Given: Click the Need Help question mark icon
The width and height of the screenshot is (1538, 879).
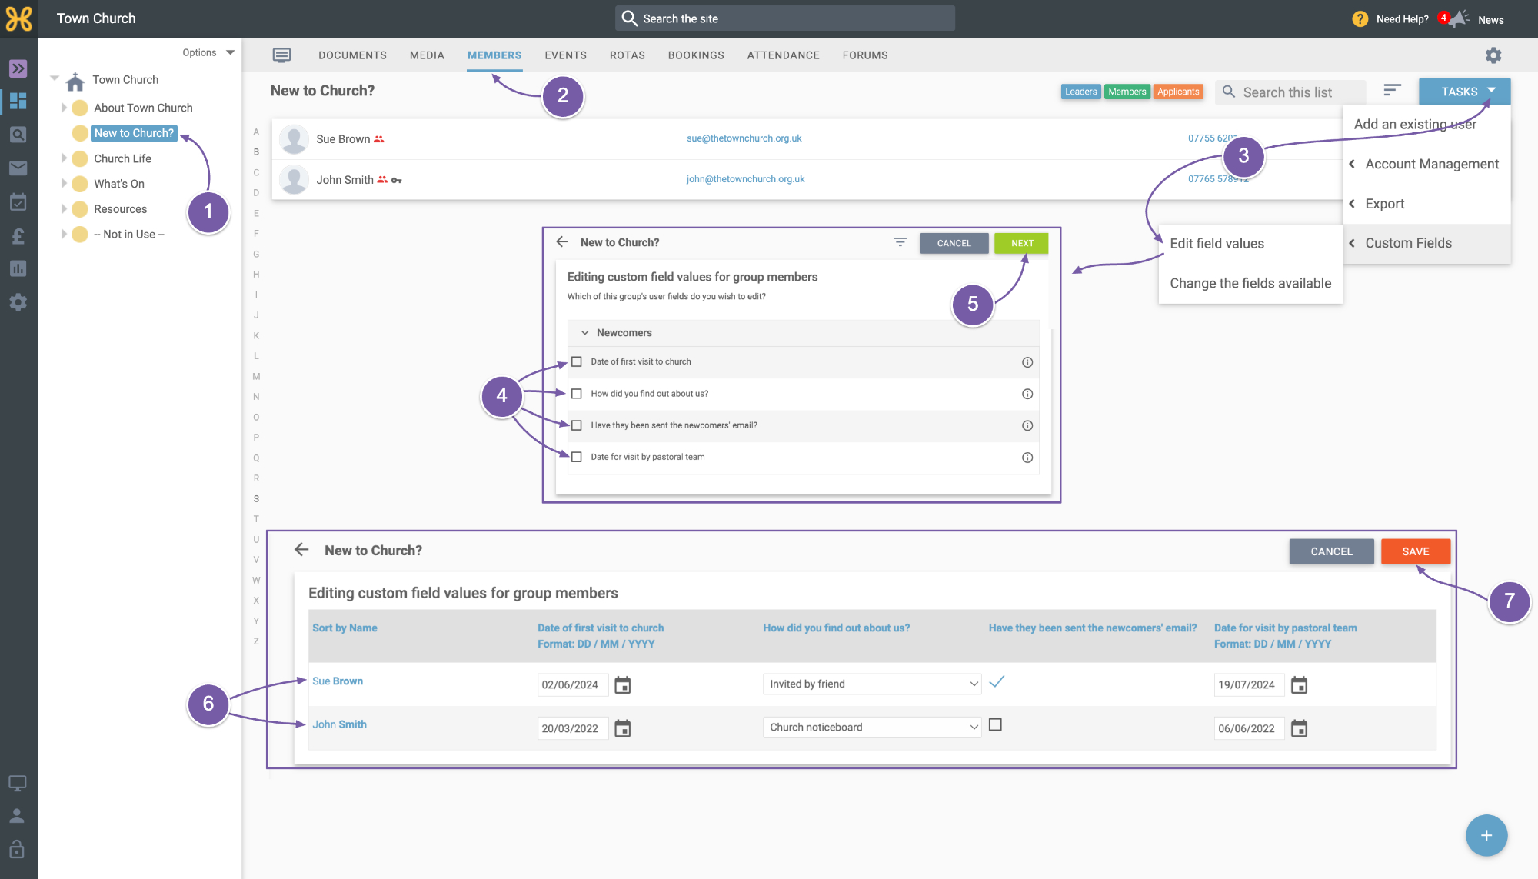Looking at the screenshot, I should point(1360,19).
